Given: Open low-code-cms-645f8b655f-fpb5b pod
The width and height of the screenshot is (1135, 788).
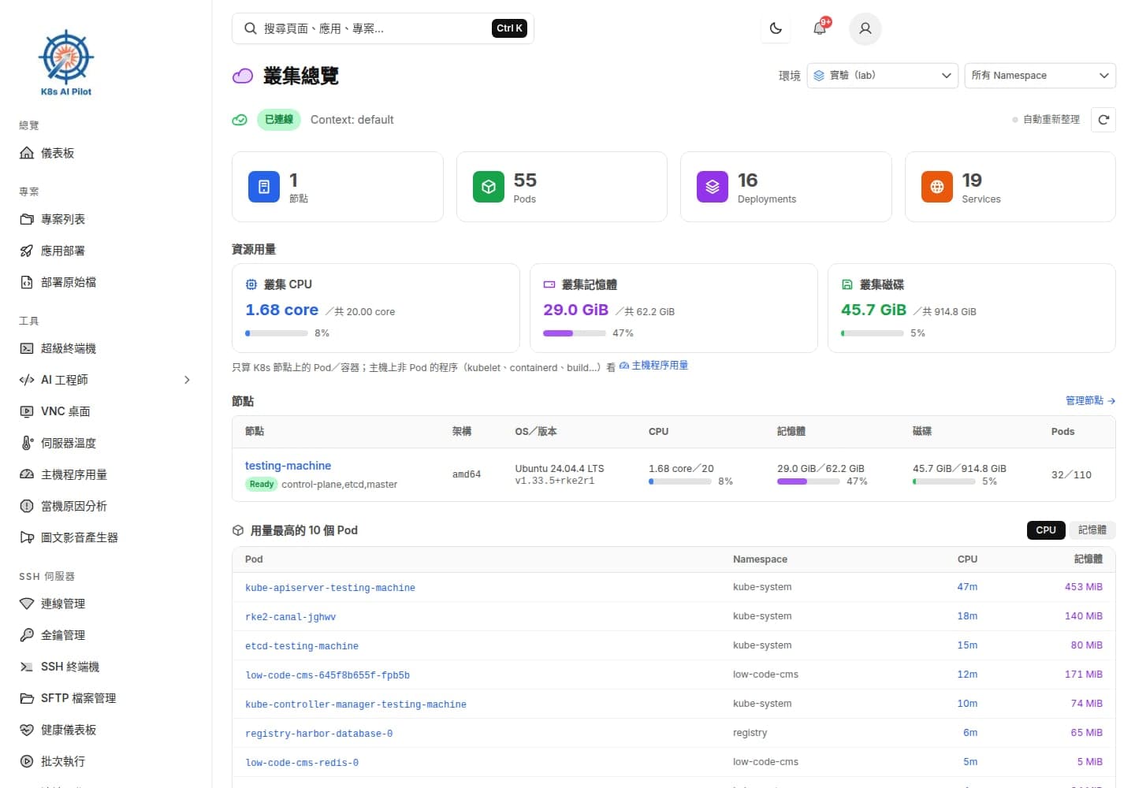Looking at the screenshot, I should pyautogui.click(x=327, y=675).
